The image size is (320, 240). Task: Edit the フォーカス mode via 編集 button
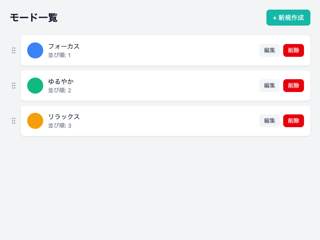pyautogui.click(x=270, y=50)
